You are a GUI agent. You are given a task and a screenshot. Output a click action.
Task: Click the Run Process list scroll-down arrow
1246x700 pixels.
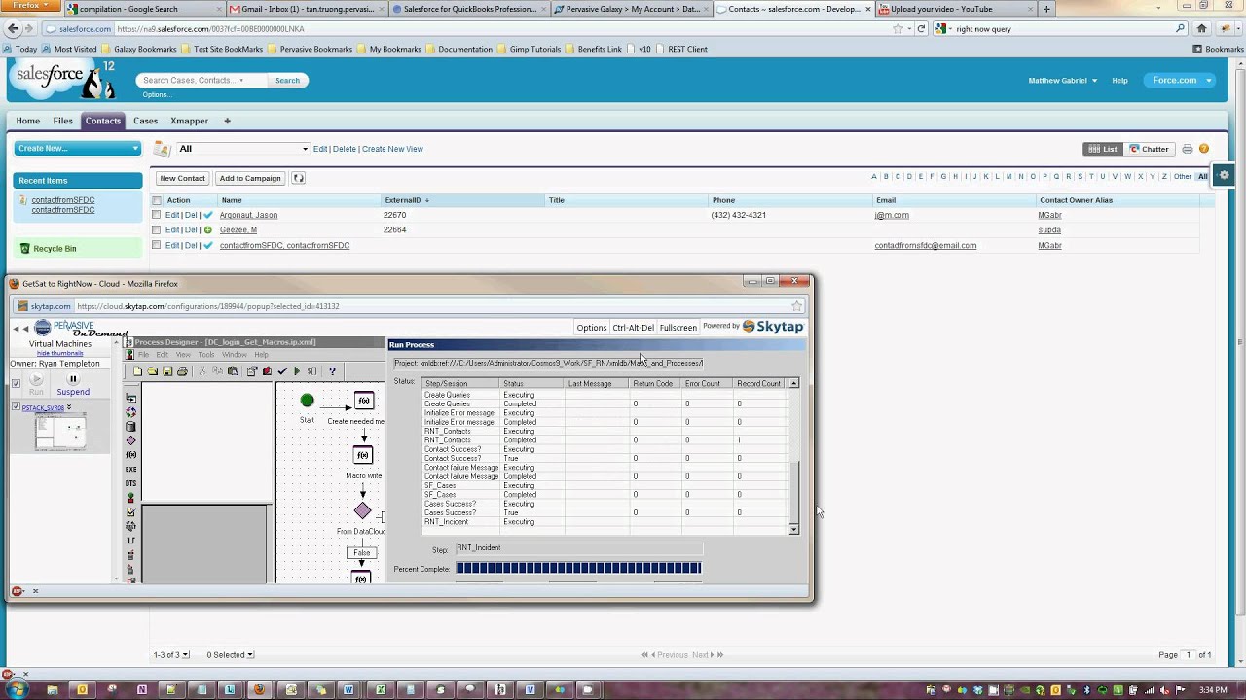pos(793,529)
